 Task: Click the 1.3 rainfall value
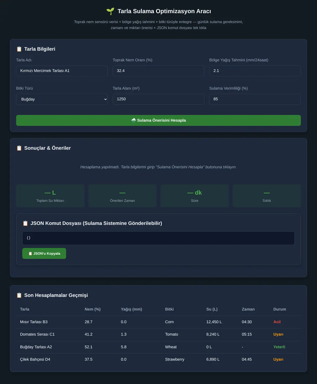coord(124,334)
